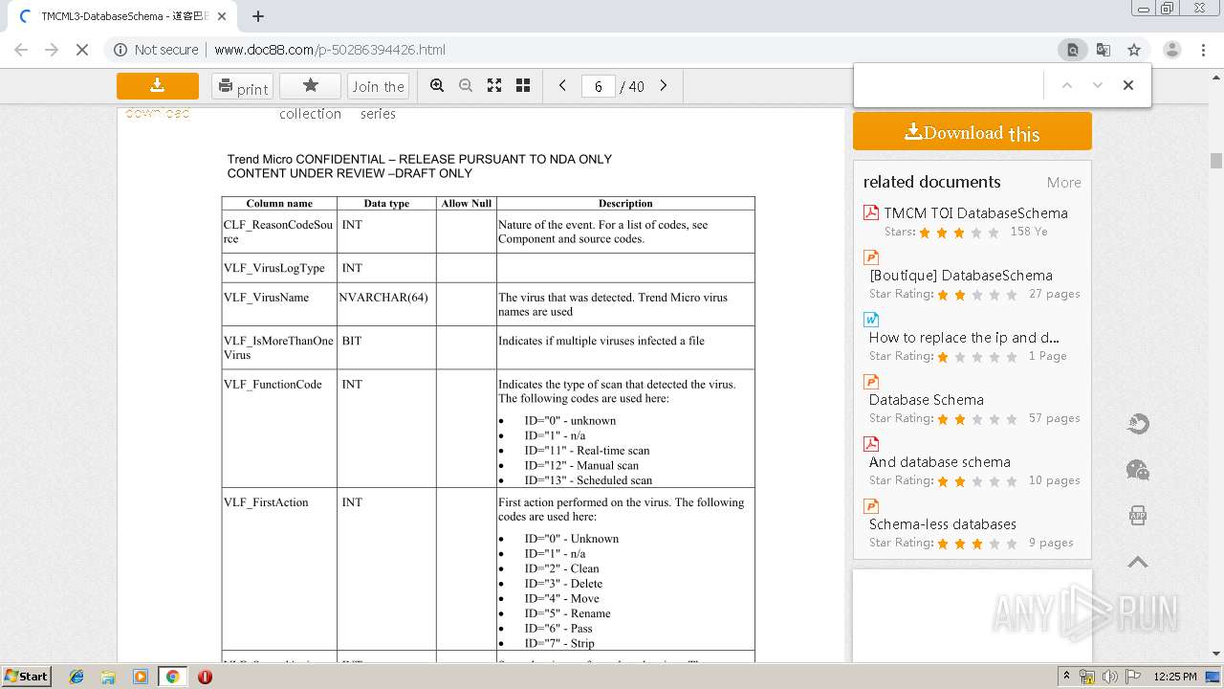This screenshot has width=1224, height=689.
Task: Zoom in on the document
Action: (x=437, y=86)
